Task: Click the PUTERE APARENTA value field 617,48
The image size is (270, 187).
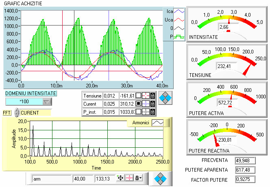Action: 245,170
